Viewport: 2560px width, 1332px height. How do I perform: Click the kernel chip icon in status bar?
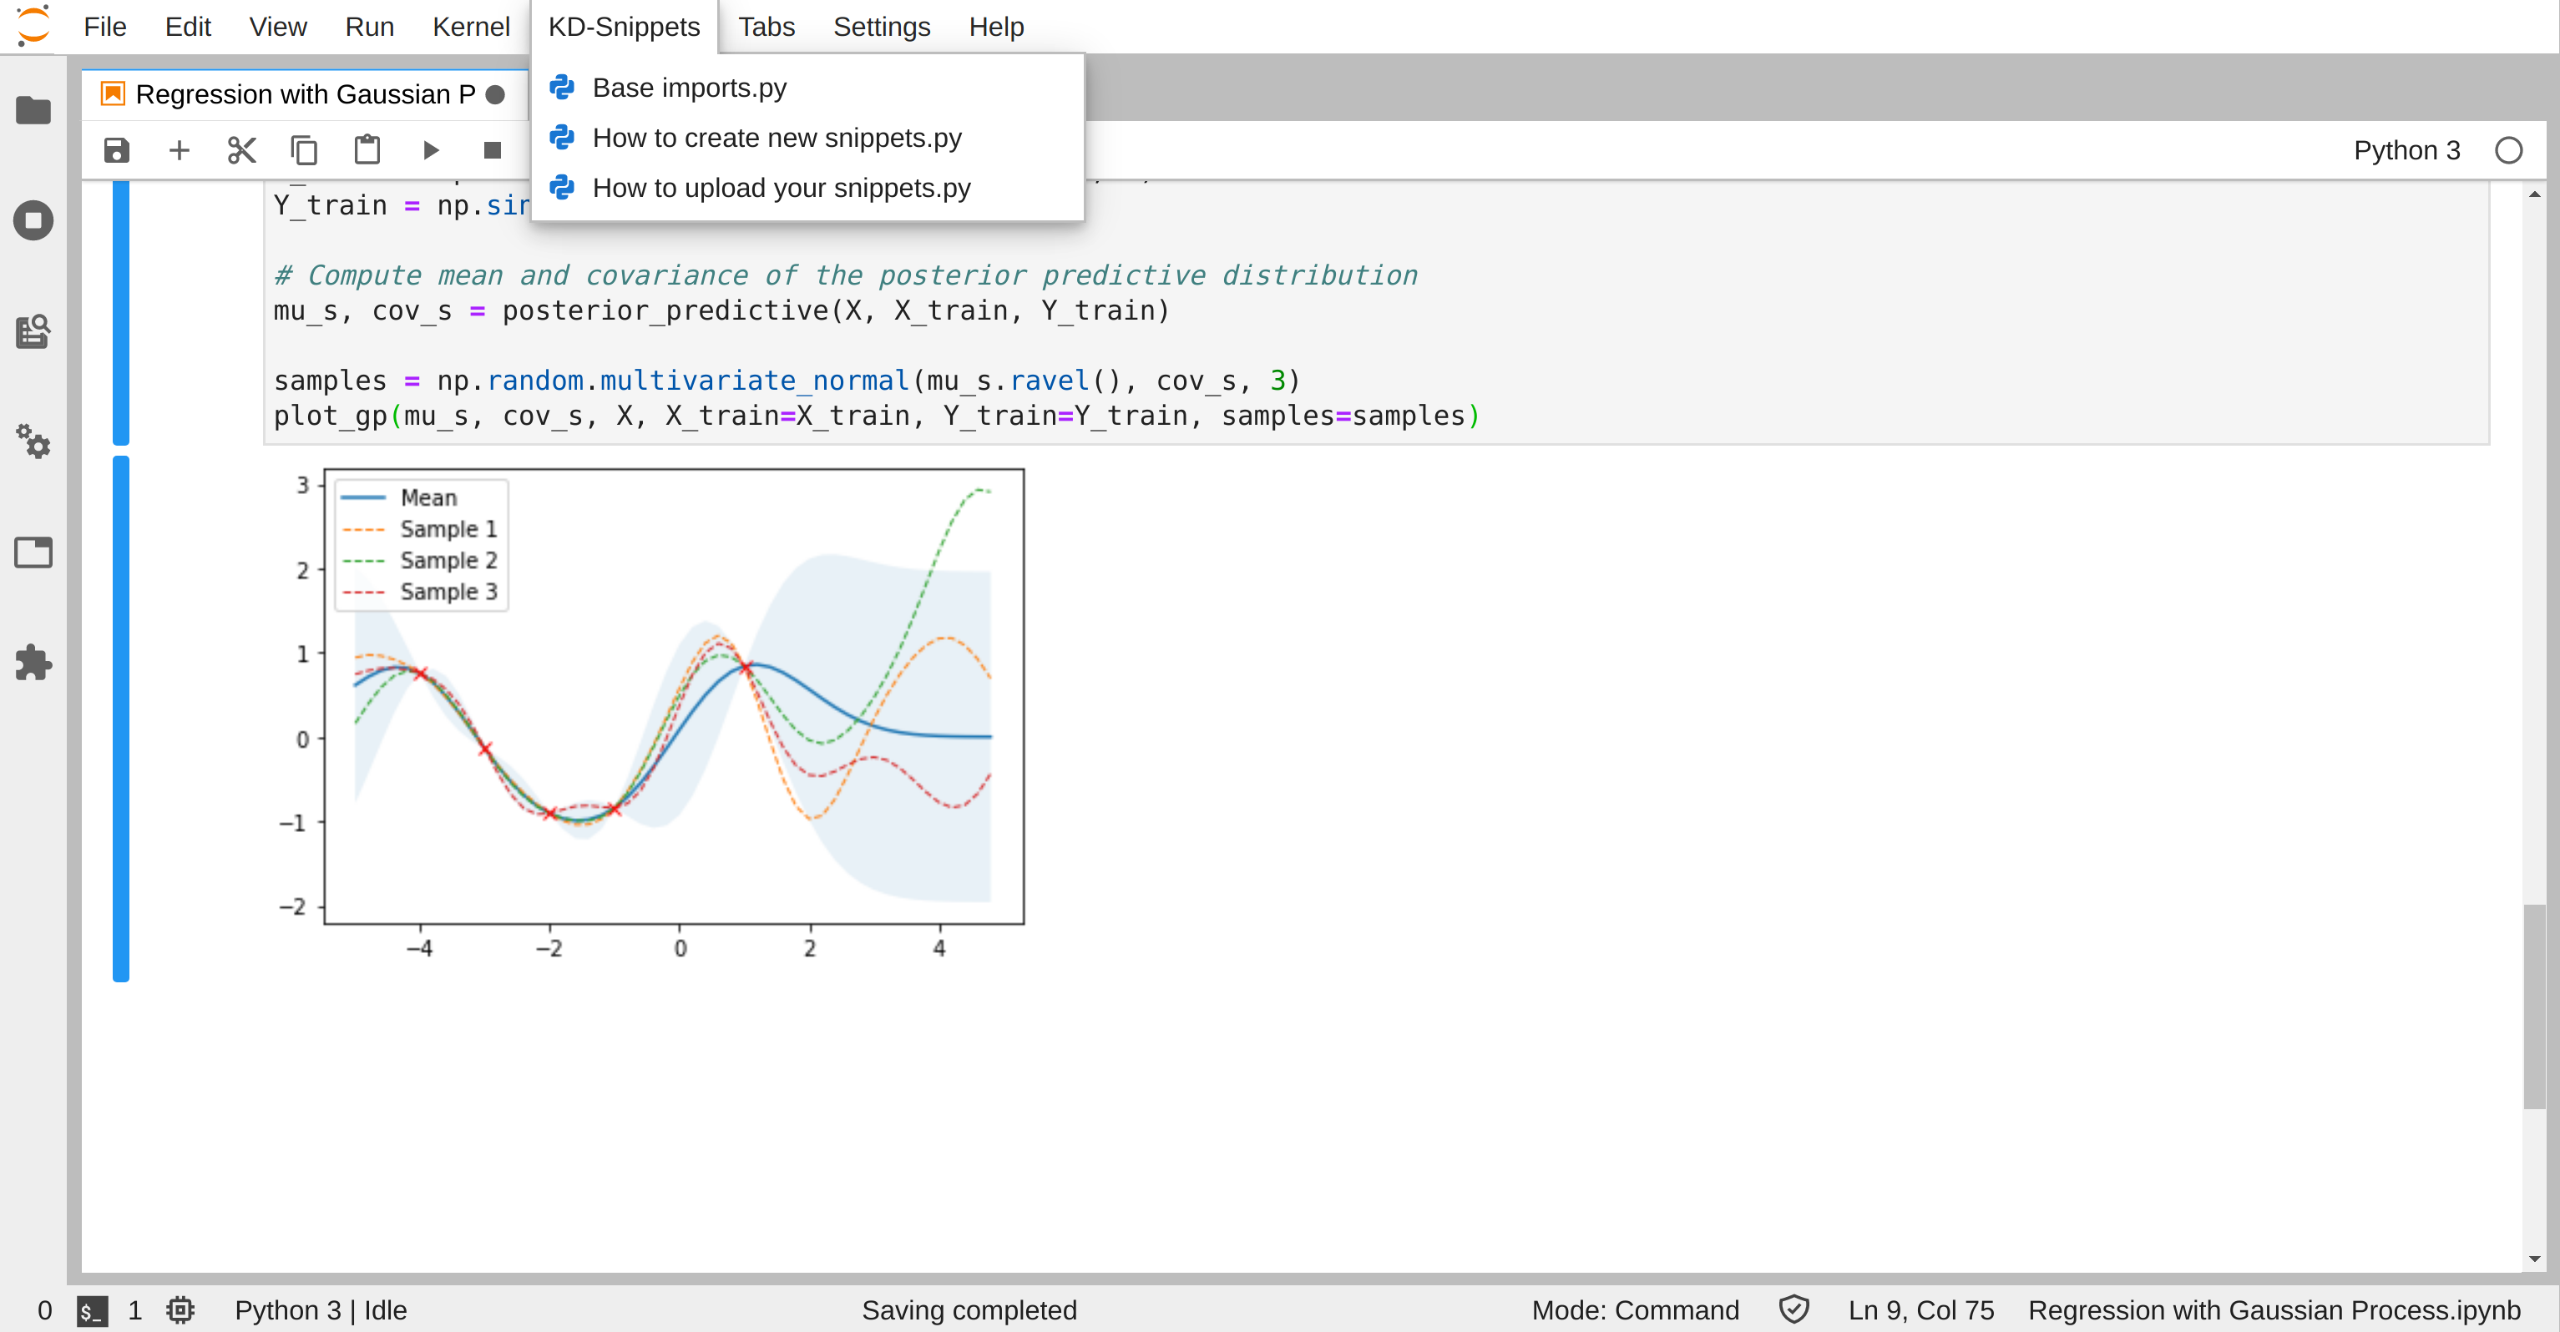pyautogui.click(x=180, y=1310)
